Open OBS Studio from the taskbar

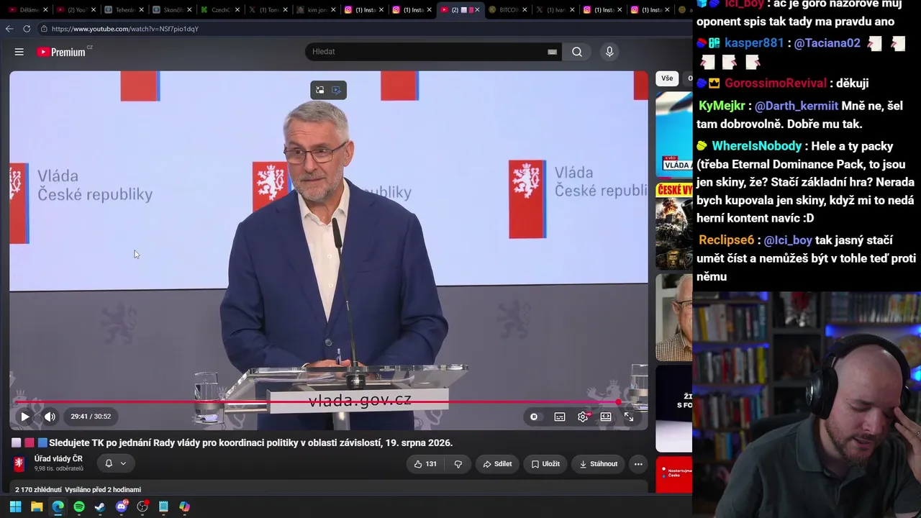tap(142, 506)
